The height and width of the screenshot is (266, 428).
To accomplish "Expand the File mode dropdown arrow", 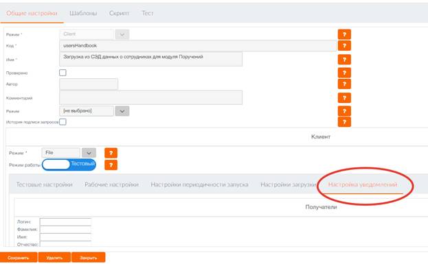I will click(89, 153).
